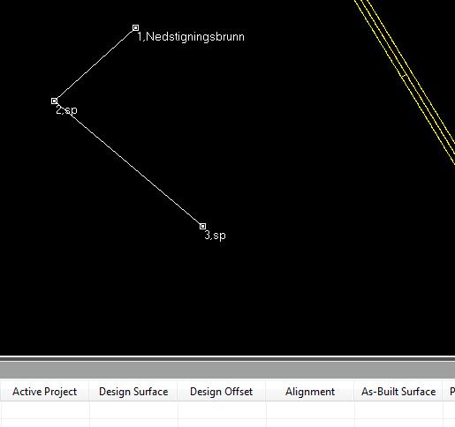
Task: Click the 1,Nedstigningsbrunn point label
Action: coord(191,37)
